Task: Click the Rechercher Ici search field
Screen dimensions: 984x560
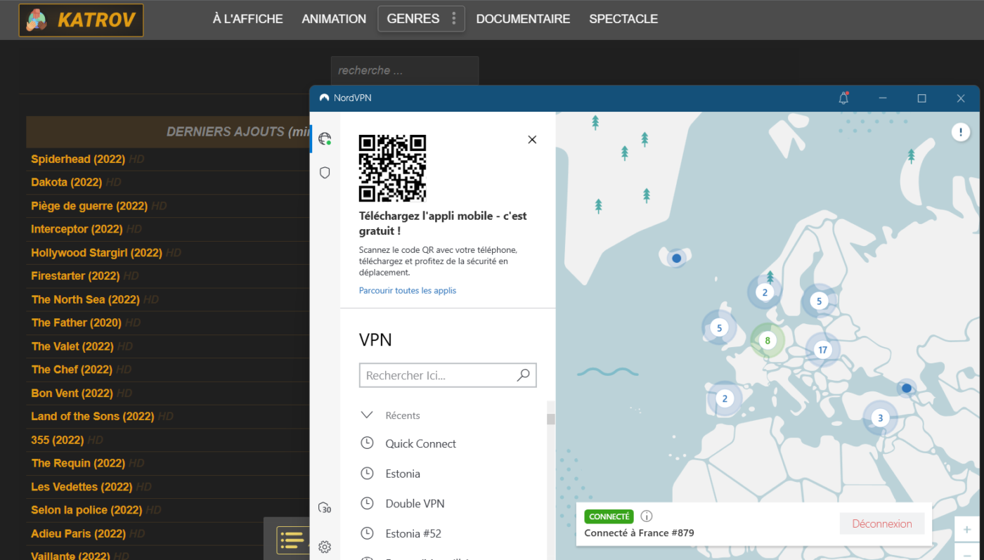Action: (x=448, y=375)
